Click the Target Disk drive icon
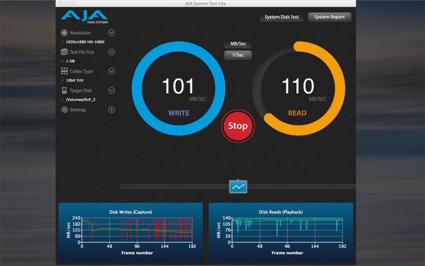Screen dimensions: 425x266 click(64, 90)
